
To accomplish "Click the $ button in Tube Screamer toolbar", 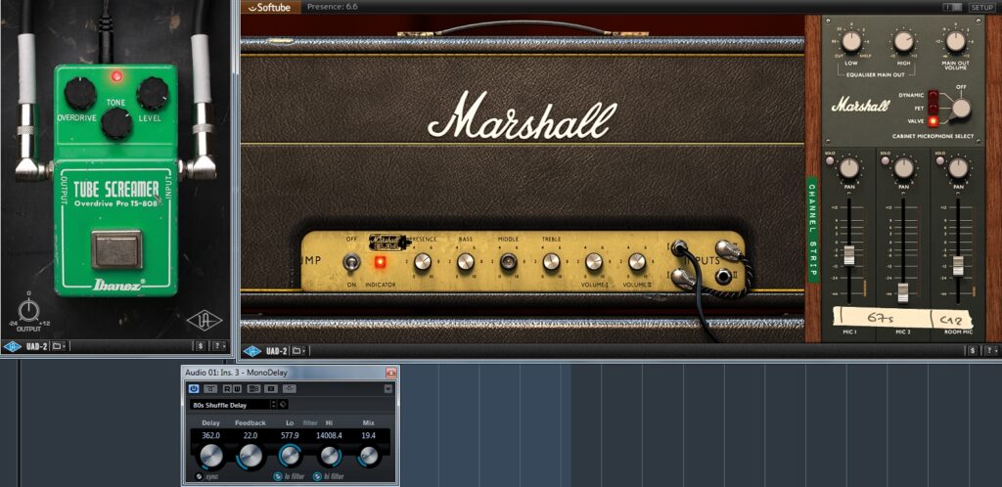I will [x=200, y=346].
